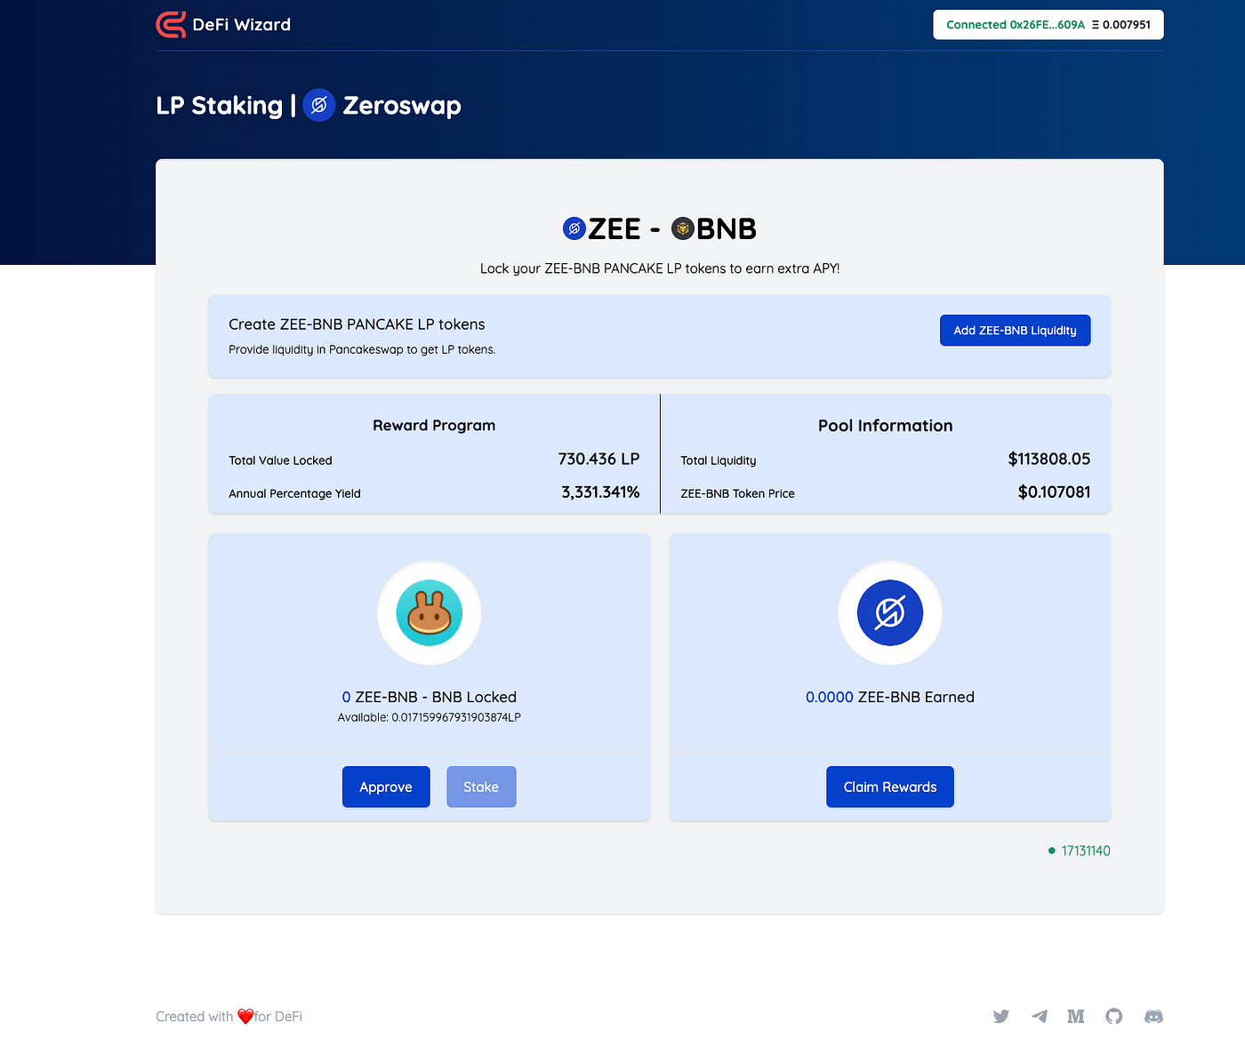The width and height of the screenshot is (1245, 1055).
Task: Click the block number 17131140 link
Action: (1086, 851)
